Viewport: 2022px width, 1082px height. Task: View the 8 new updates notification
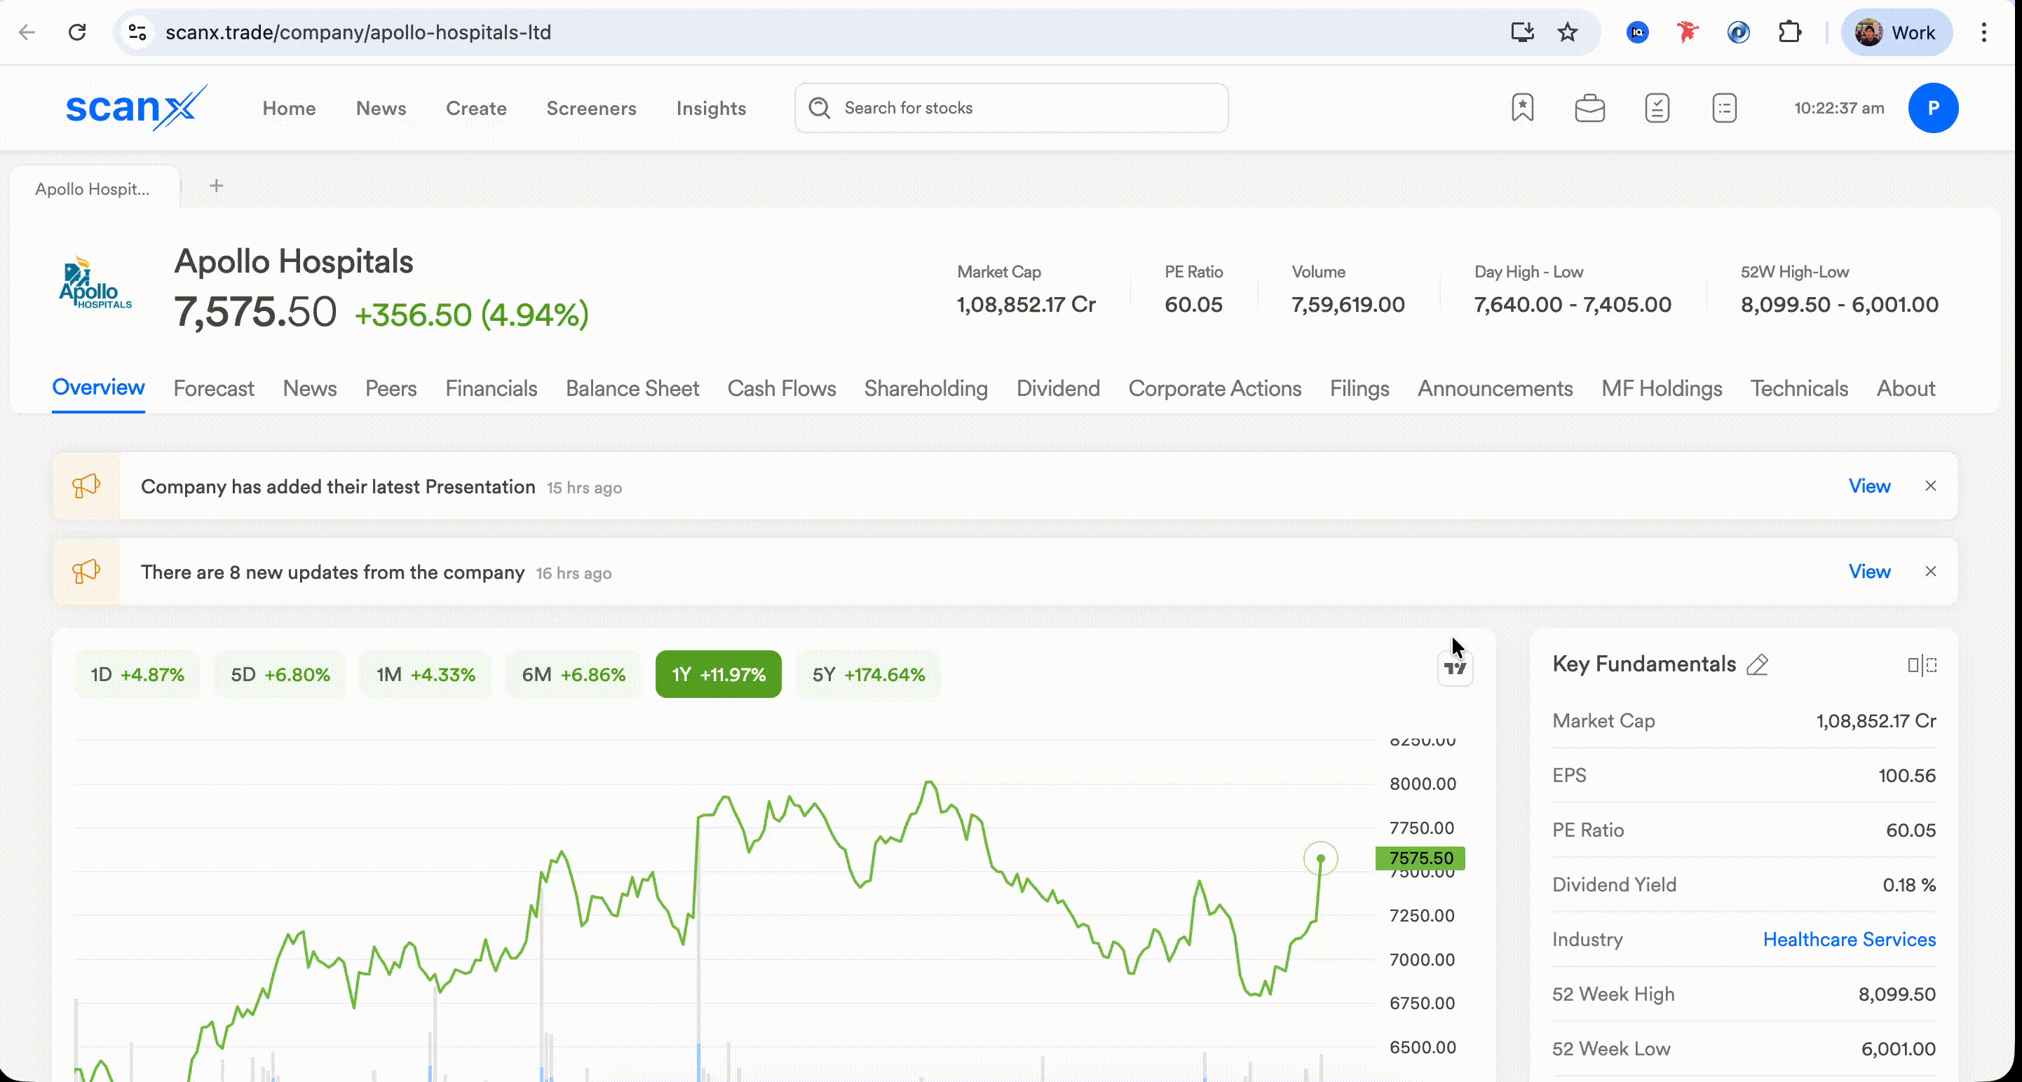[1870, 571]
